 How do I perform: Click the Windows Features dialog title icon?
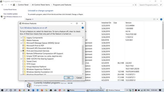[20, 24]
